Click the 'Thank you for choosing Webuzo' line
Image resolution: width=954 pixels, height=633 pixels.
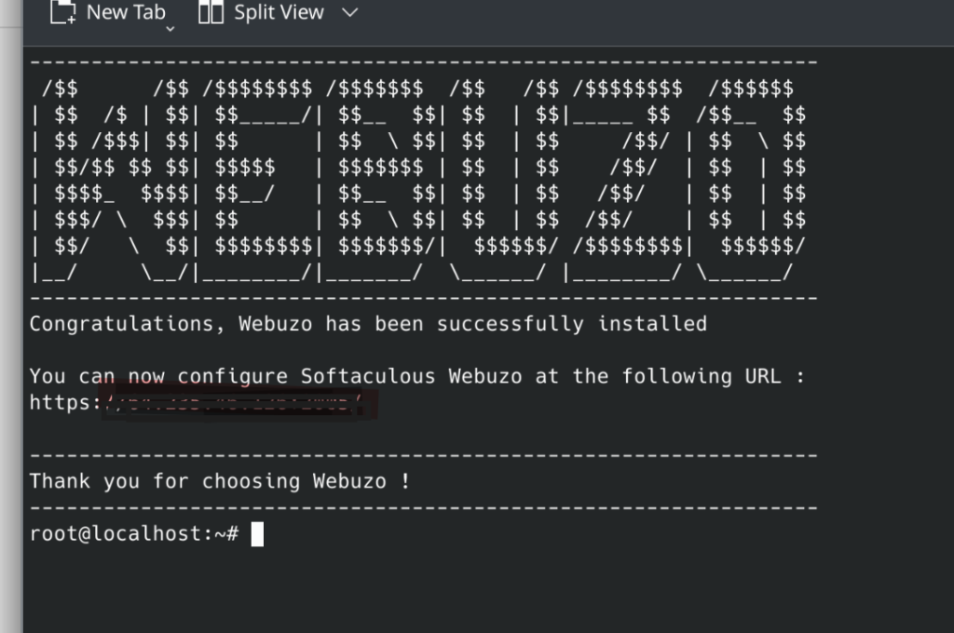[x=220, y=481]
